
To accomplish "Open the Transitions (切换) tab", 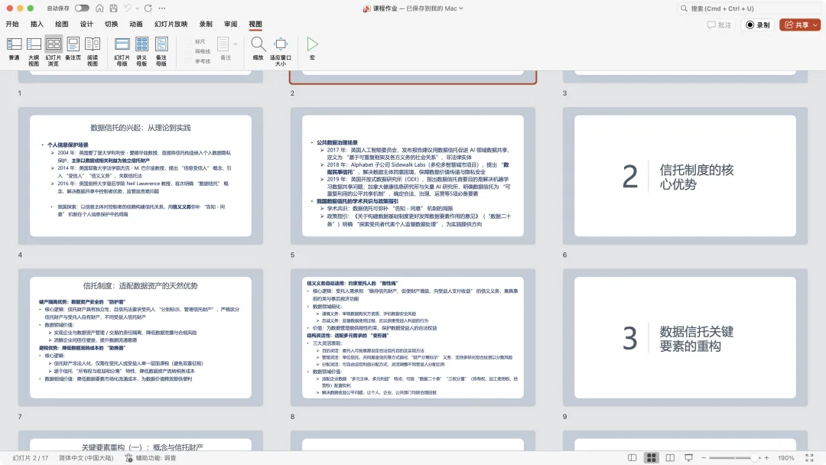I will click(111, 24).
